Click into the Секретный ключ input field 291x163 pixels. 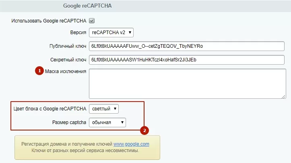coord(187,60)
